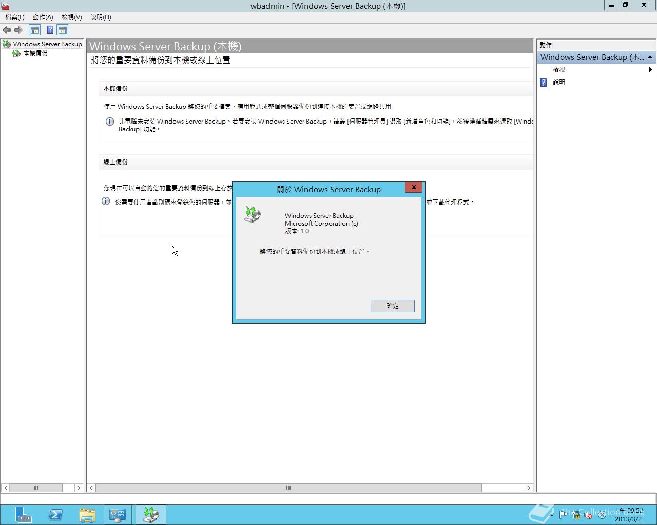Open the 說明(H) menu
Image resolution: width=657 pixels, height=525 pixels.
[101, 17]
